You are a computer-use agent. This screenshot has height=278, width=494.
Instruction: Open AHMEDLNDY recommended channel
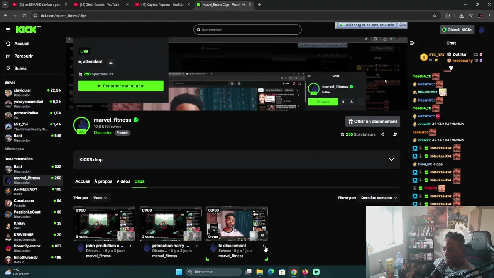(x=33, y=192)
